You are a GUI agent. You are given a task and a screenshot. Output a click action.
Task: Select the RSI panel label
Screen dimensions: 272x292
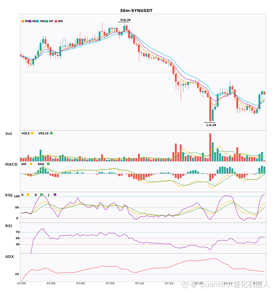pos(9,226)
